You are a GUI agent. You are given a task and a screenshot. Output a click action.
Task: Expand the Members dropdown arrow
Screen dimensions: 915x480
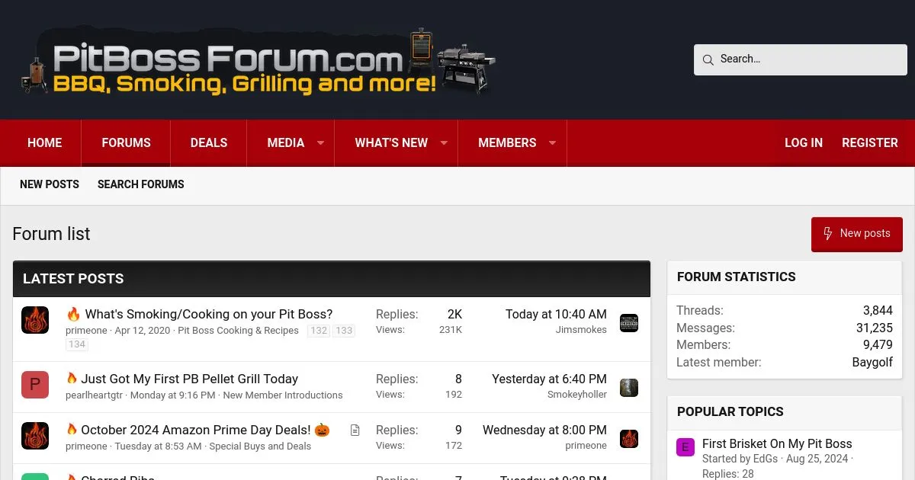click(552, 143)
